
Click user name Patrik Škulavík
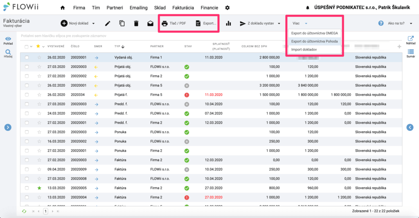394,7
